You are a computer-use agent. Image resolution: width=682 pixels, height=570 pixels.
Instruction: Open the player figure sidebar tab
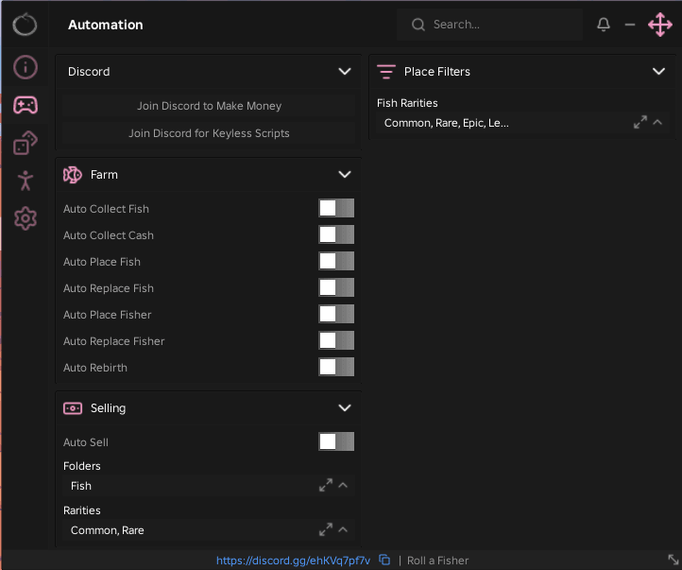point(26,181)
